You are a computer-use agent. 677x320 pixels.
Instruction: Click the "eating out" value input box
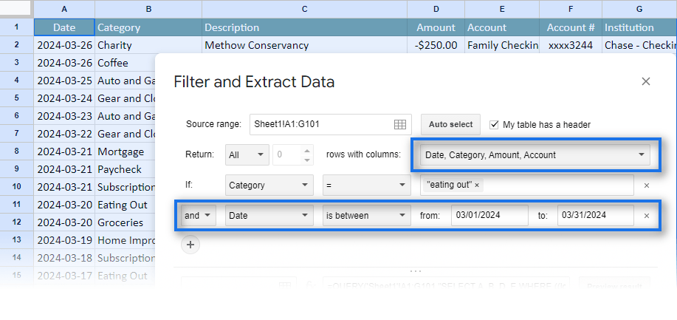526,185
